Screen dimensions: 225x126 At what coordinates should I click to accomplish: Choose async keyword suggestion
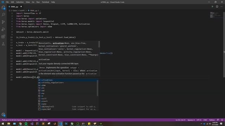coord(68,104)
